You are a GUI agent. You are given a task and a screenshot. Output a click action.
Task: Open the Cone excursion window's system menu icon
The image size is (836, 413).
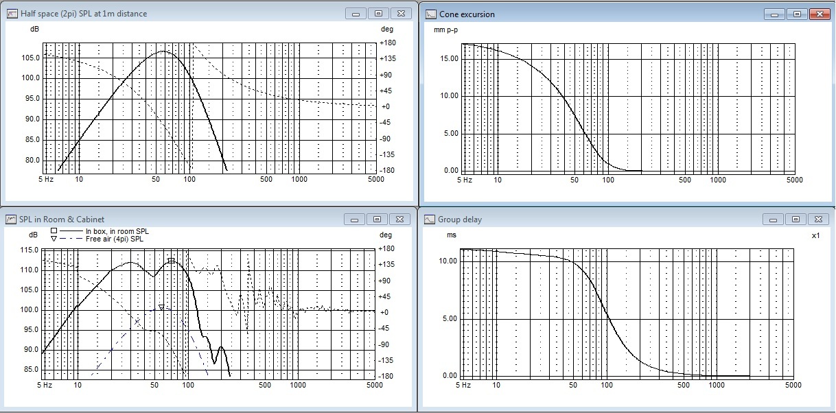(430, 14)
